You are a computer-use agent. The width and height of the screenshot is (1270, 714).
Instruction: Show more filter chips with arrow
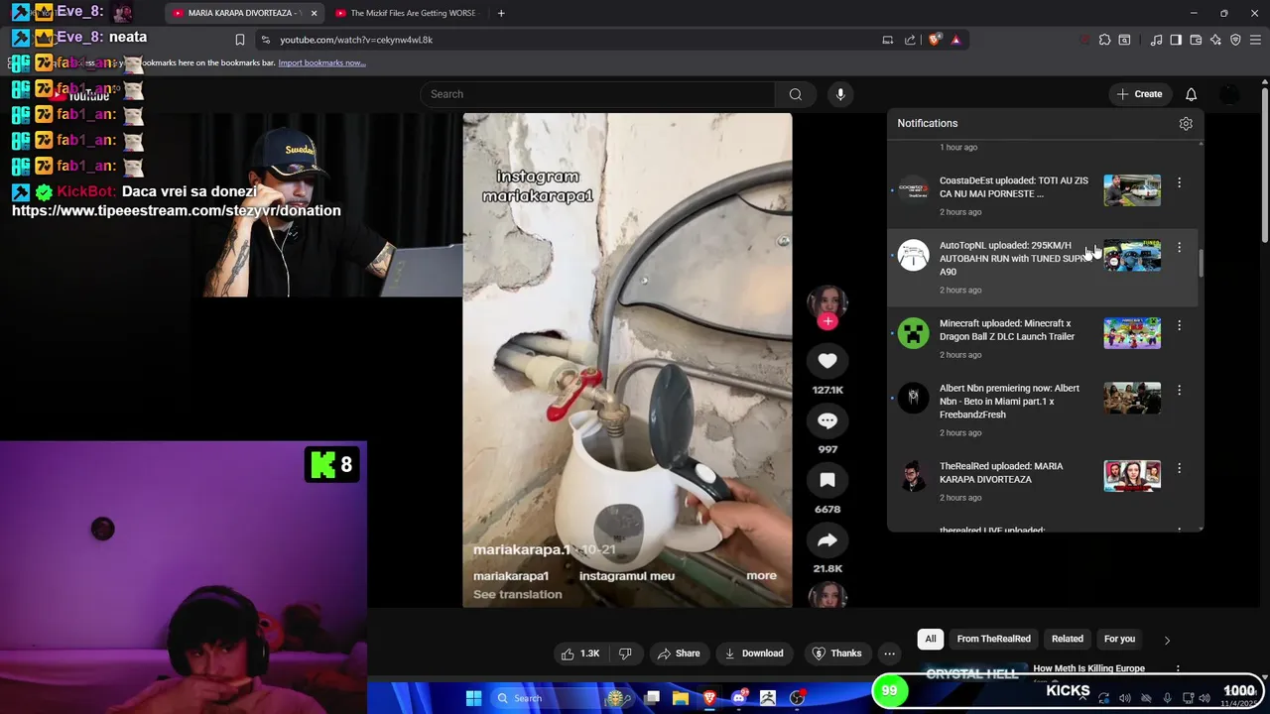click(1167, 640)
